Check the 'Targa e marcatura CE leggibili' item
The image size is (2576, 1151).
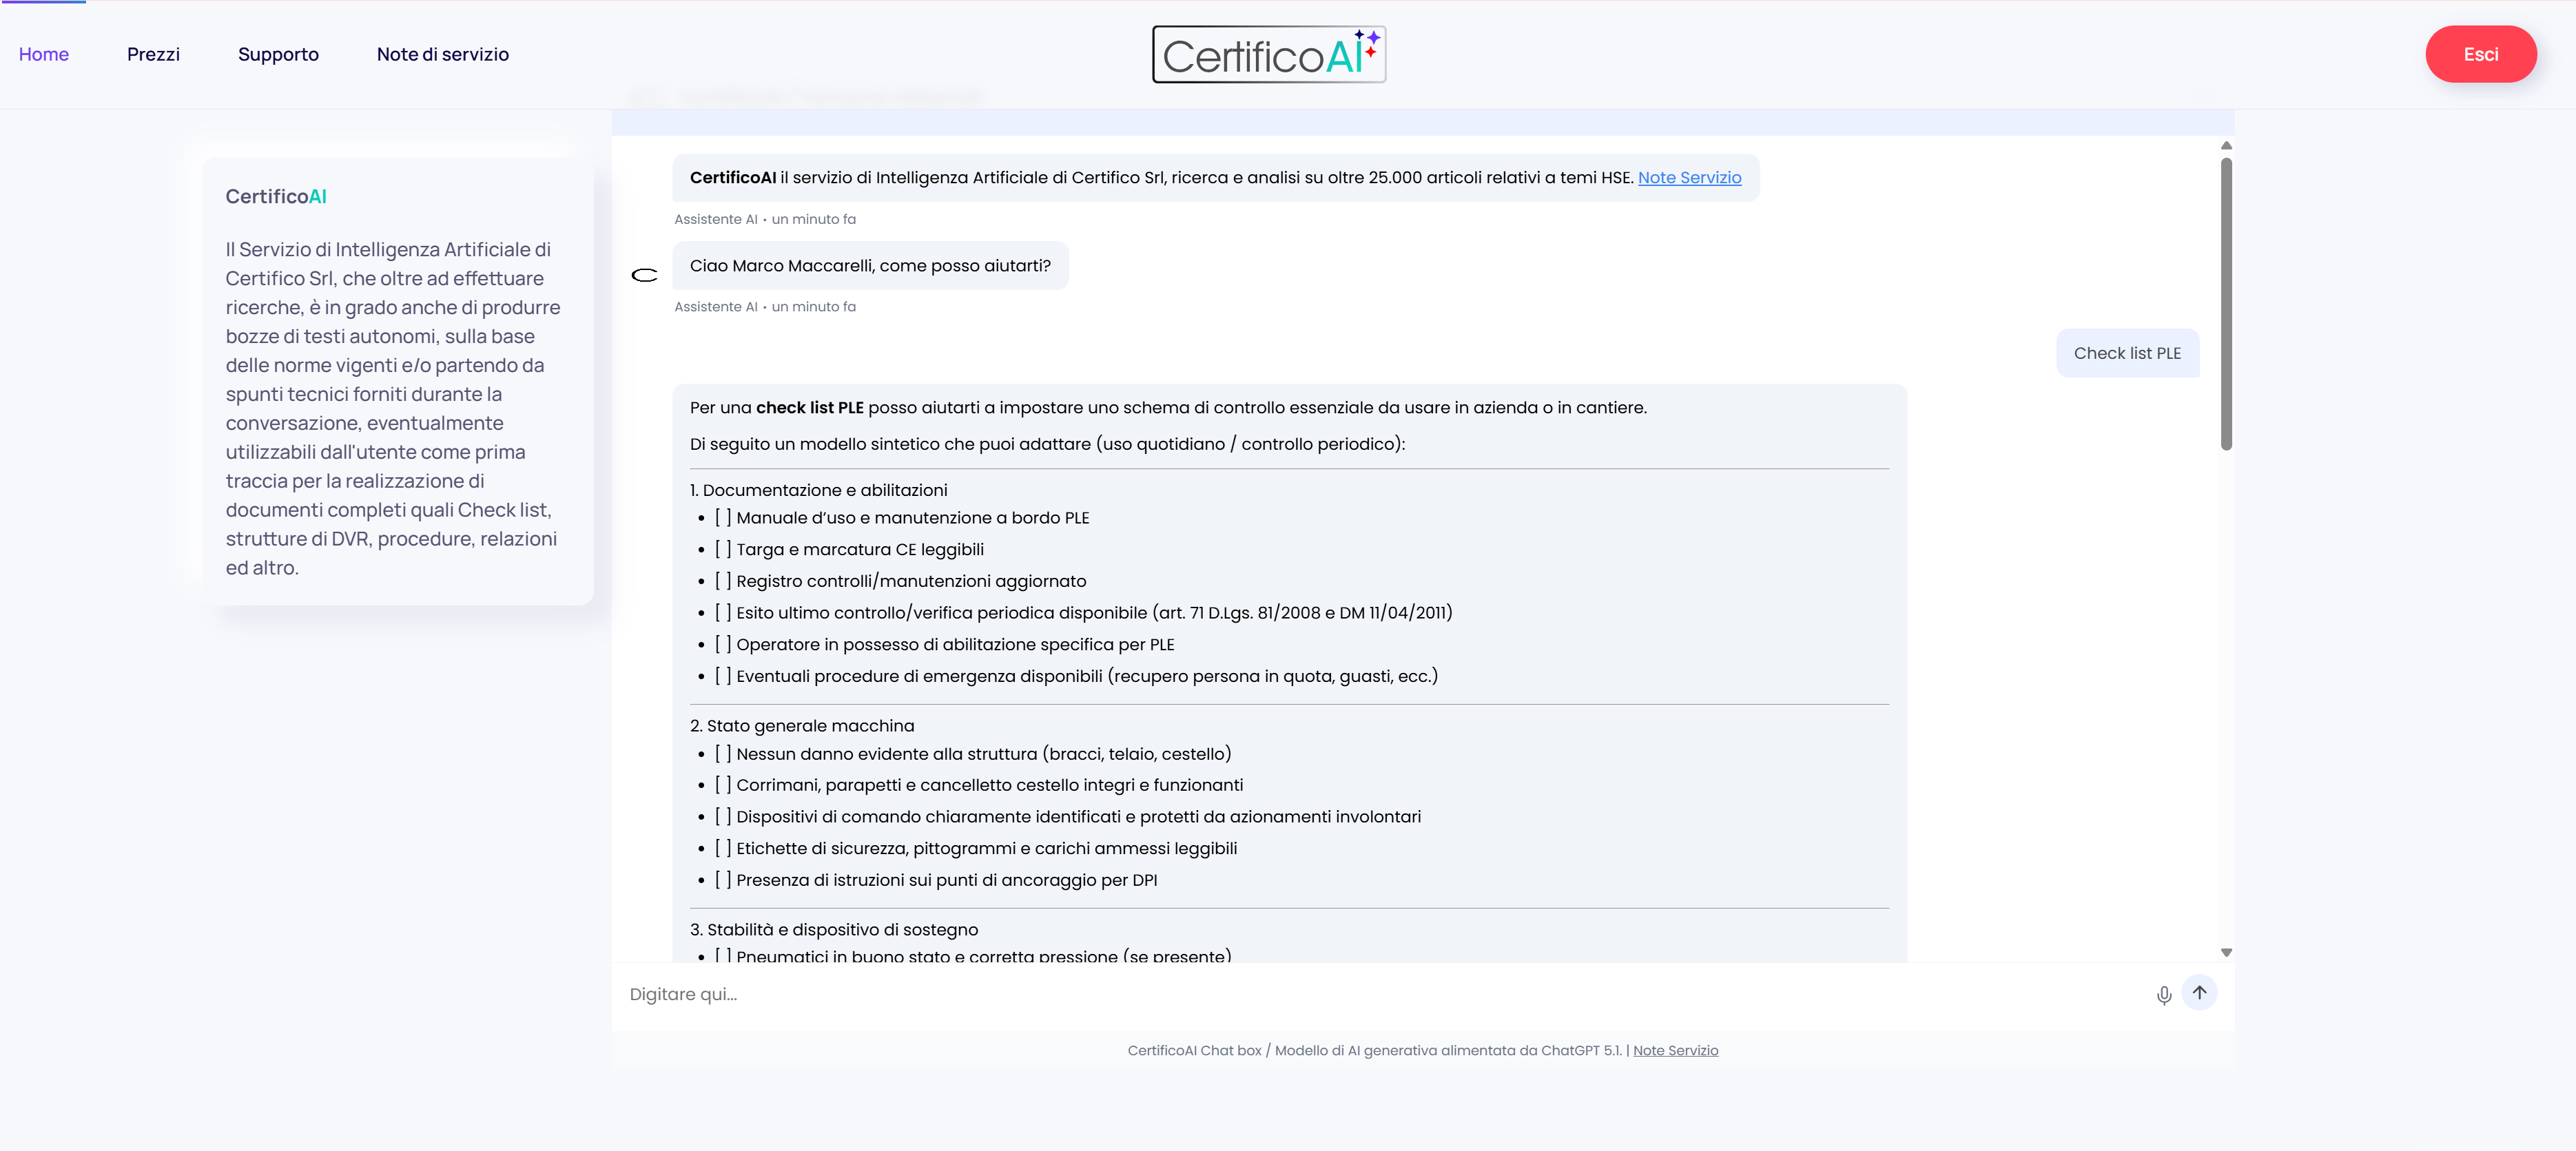[724, 549]
